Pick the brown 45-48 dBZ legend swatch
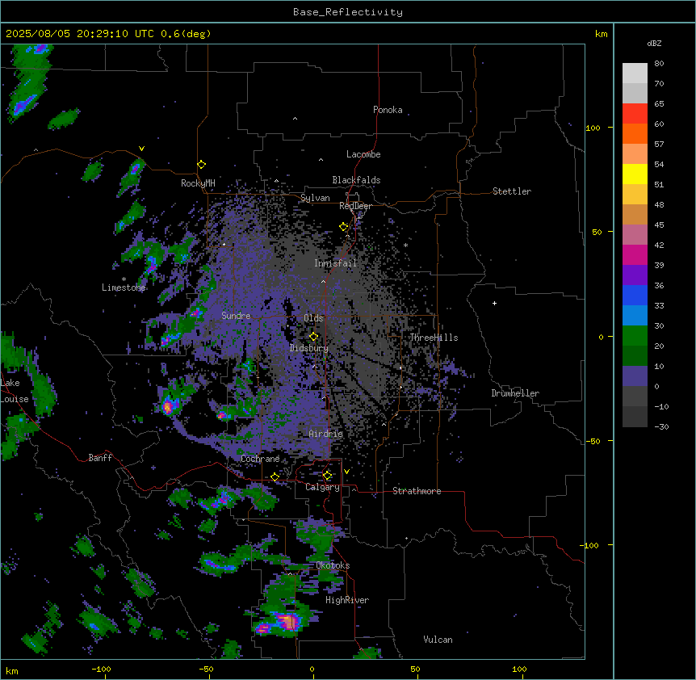696x680 pixels. pyautogui.click(x=635, y=214)
